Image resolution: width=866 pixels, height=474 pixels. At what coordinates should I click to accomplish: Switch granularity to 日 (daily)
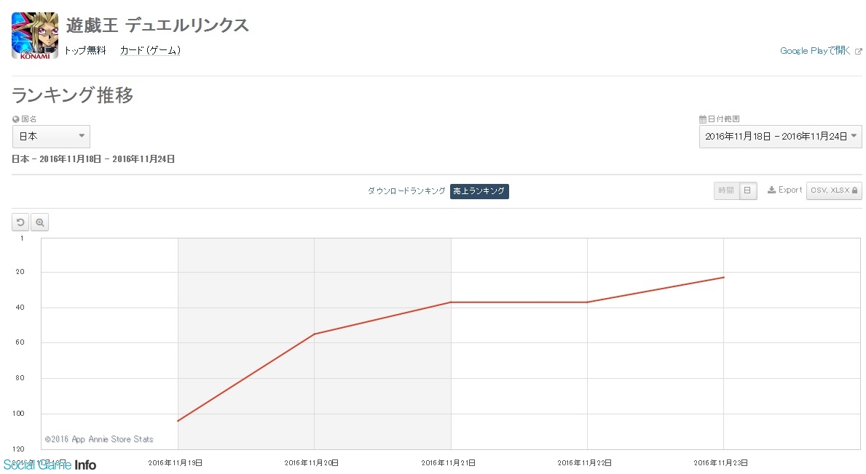tap(748, 190)
